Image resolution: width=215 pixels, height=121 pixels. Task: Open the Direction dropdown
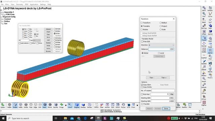[161, 45]
